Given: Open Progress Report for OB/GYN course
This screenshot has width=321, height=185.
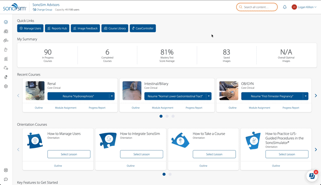Looking at the screenshot, I should point(291,108).
